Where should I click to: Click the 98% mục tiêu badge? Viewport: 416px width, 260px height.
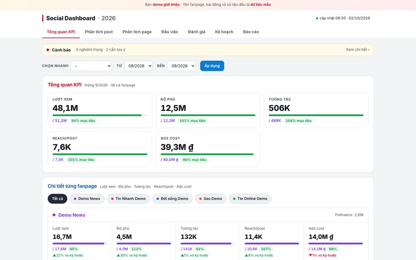[x=195, y=160]
